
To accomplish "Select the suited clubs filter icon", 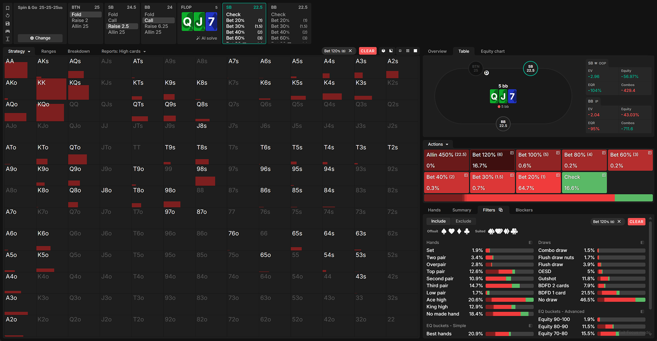I will tap(514, 231).
